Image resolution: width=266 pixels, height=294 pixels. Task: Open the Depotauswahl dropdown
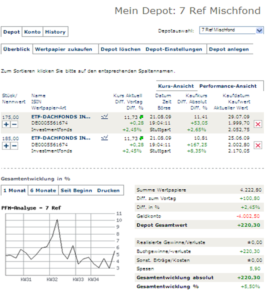[x=259, y=30]
